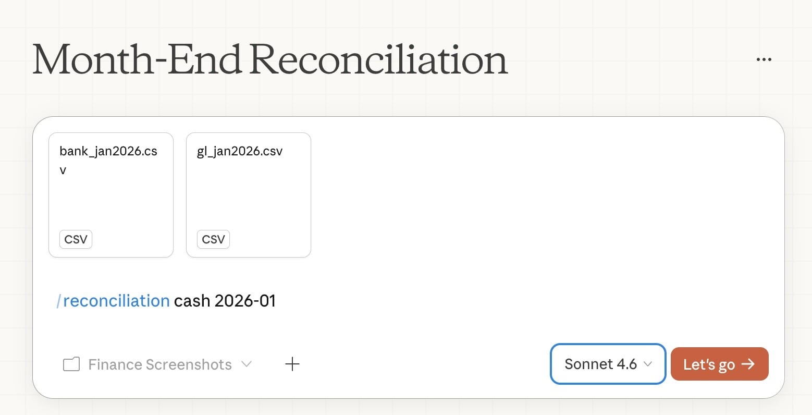Viewport: 812px width, 415px height.
Task: Click the CSV badge on gl_jan2026.csv
Action: [213, 239]
